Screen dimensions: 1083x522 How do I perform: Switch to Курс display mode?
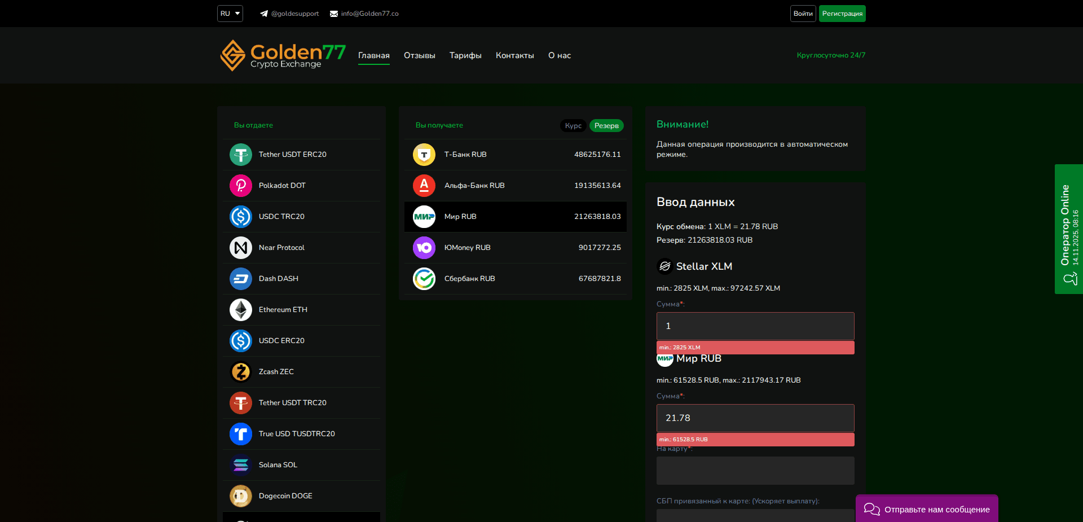(573, 125)
